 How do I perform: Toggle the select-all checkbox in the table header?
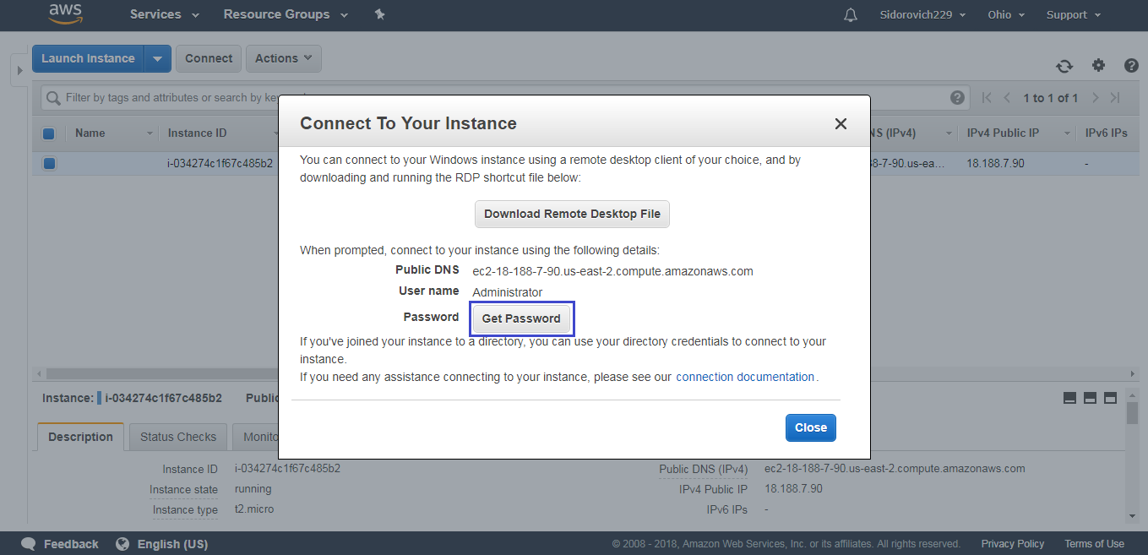[48, 133]
